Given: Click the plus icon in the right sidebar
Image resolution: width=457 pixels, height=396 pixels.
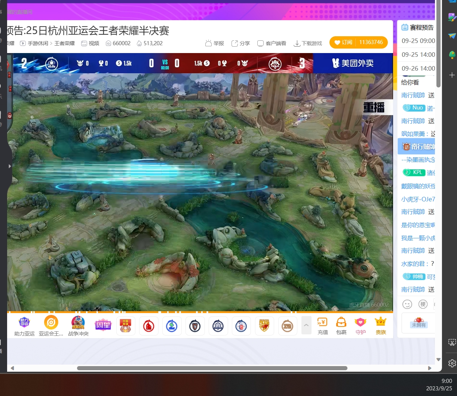Looking at the screenshot, I should point(452,75).
